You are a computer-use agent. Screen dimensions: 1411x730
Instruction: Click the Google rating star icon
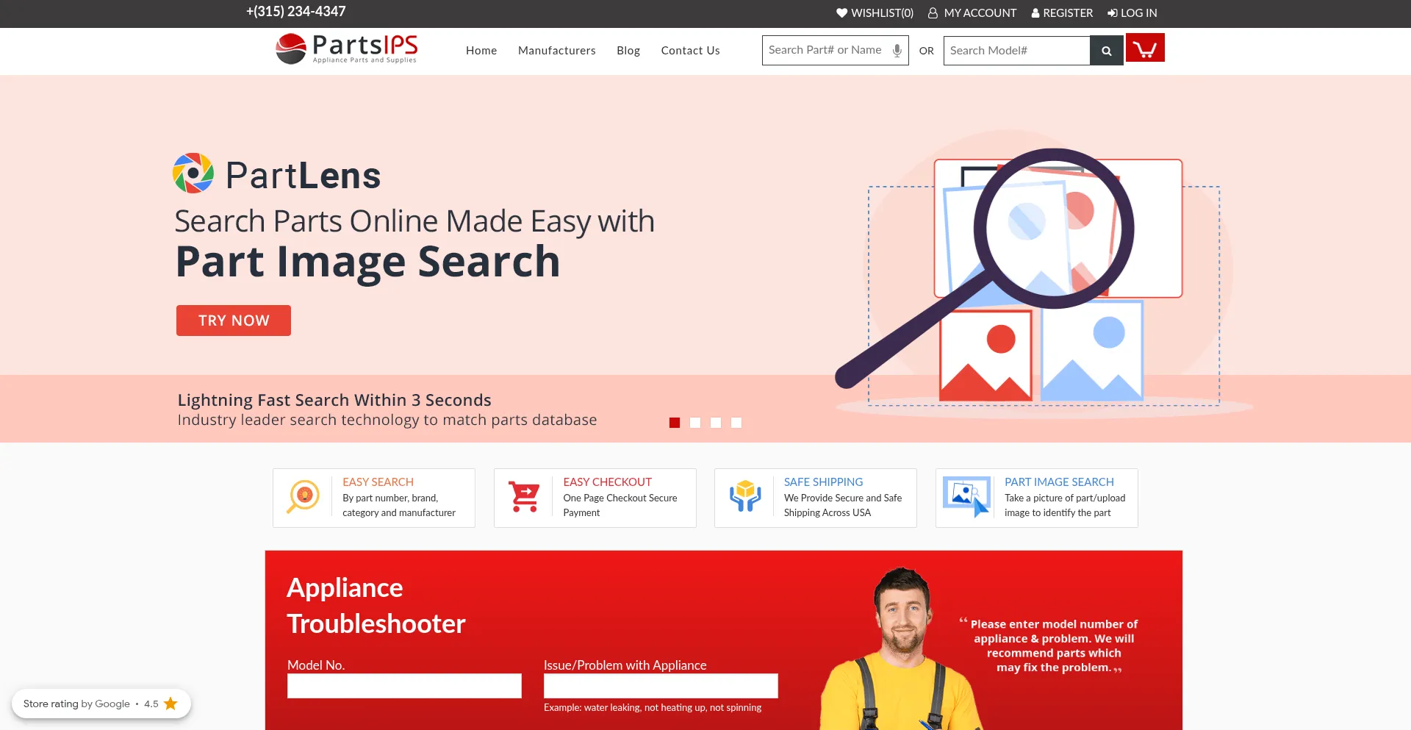(170, 704)
